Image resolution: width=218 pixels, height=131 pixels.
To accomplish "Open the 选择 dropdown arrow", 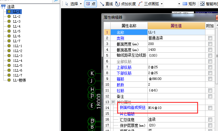I will coord(81,4).
